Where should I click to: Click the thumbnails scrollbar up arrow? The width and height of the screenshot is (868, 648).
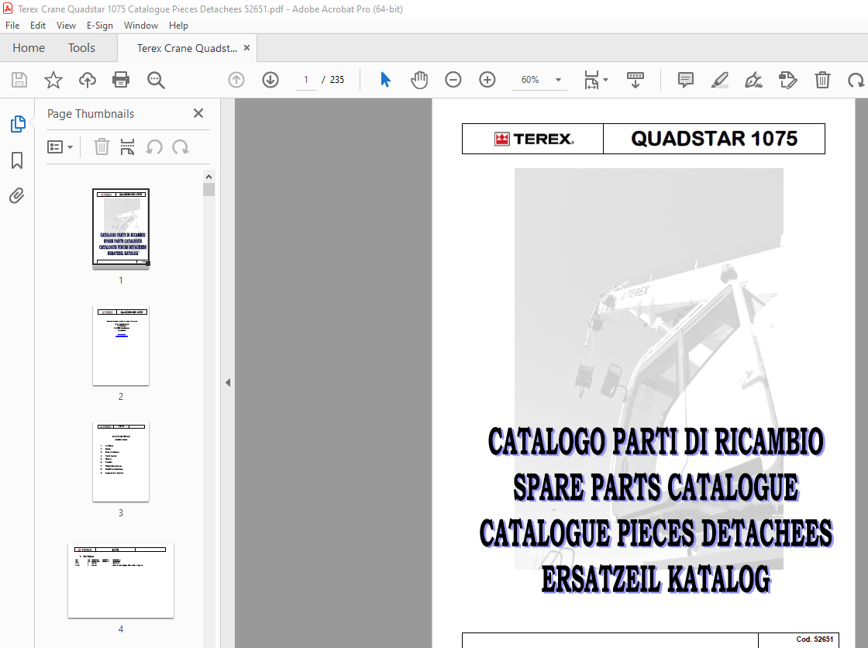208,177
